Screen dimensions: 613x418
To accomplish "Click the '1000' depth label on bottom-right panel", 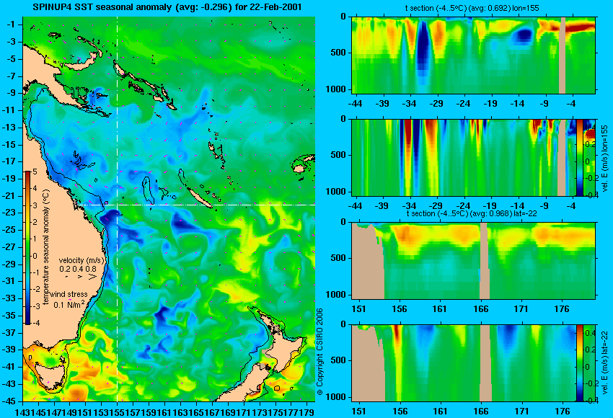I will [337, 397].
